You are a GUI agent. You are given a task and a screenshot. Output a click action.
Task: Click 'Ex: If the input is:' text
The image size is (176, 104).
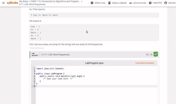[37, 9]
